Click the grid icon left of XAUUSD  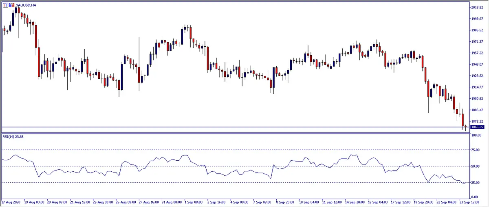coord(5,5)
